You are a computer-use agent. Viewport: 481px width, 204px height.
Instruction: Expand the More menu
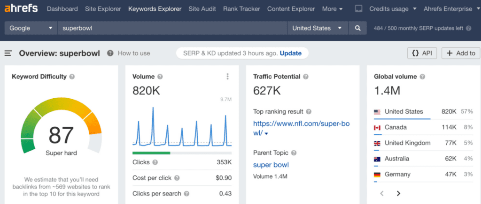332,9
